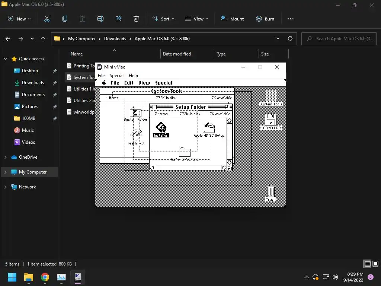Click the Share icon in Explorer toolbar
The image size is (381, 286).
click(118, 19)
